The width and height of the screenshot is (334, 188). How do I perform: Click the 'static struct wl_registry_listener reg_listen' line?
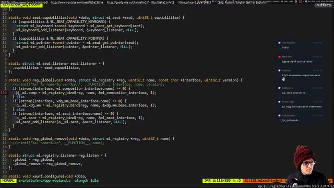[57, 156]
